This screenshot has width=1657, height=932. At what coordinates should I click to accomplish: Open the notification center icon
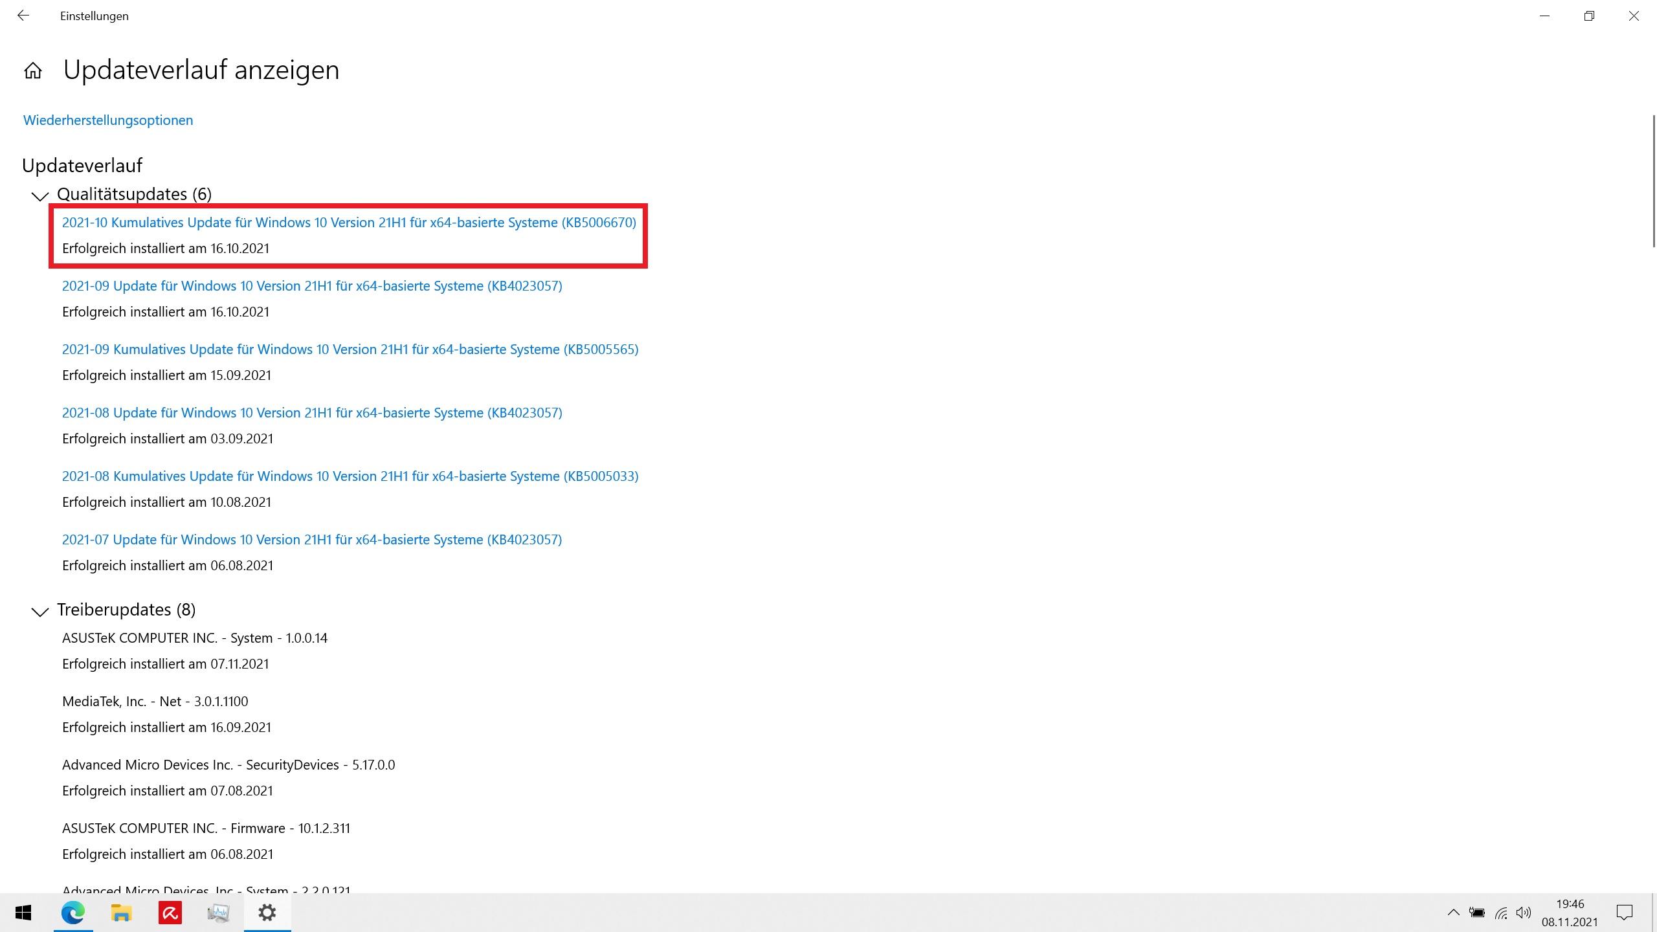point(1624,913)
